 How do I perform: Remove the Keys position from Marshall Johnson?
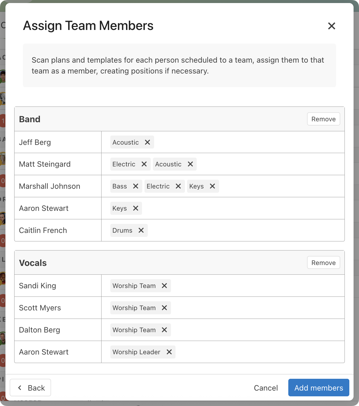(212, 186)
